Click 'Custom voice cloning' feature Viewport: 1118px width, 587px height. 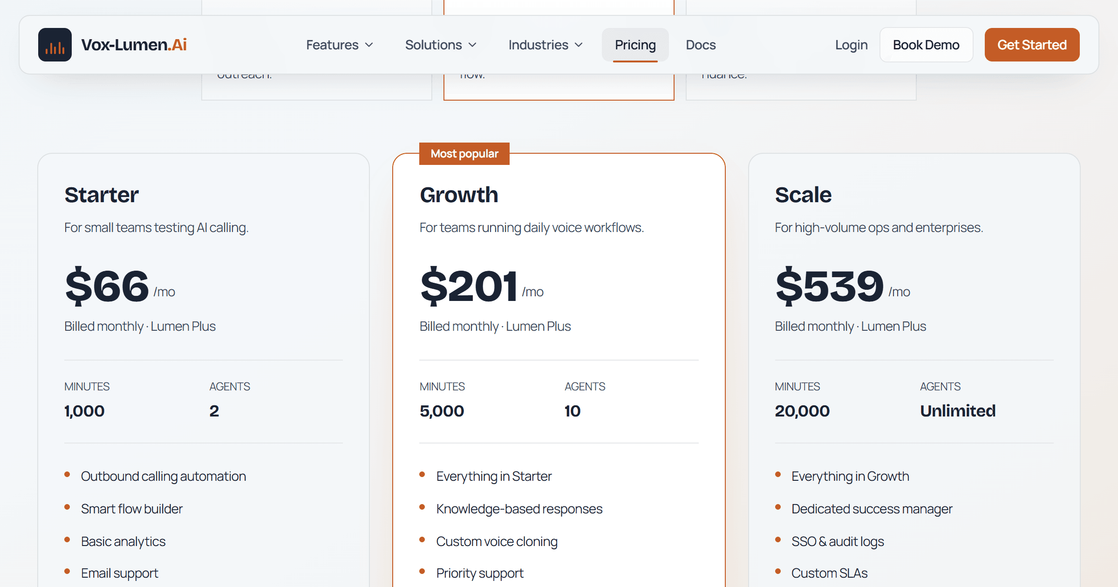[x=497, y=541]
